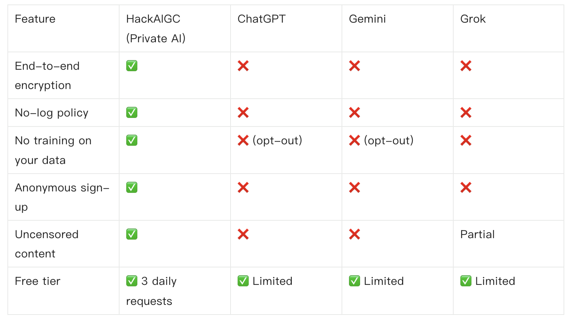The image size is (568, 319).
Task: Click Gemini's red cross for End-to-end encryption
Action: pos(355,66)
